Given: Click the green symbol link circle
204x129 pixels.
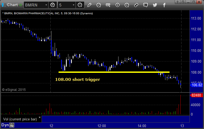Looking at the screenshot, I should (20, 5).
